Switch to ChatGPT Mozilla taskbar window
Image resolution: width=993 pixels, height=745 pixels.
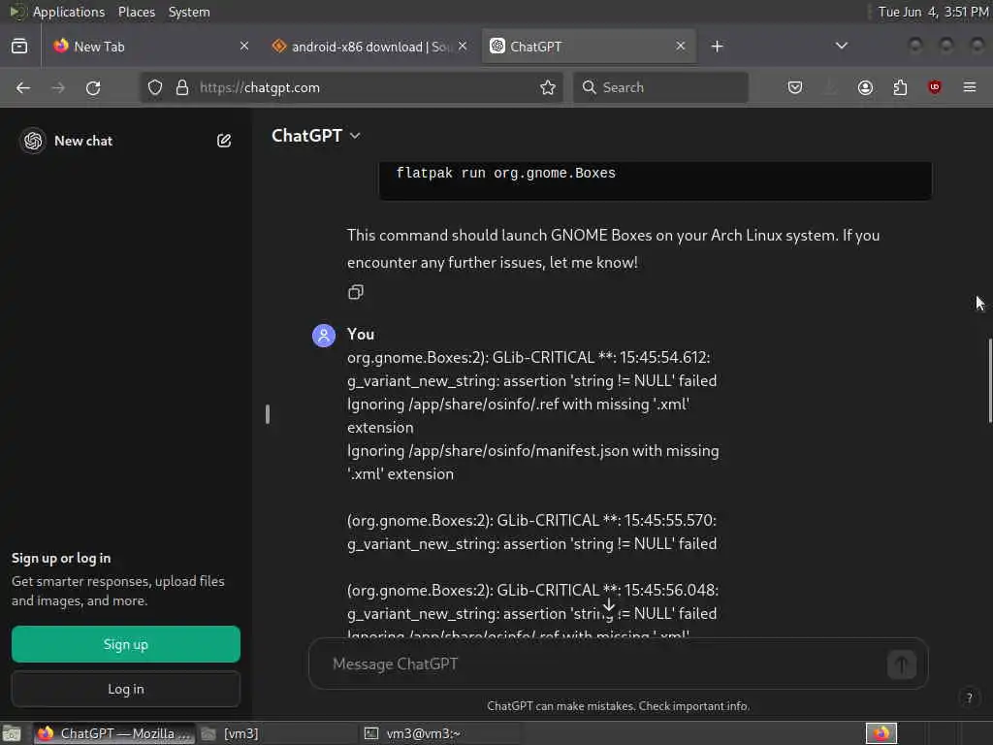(113, 733)
